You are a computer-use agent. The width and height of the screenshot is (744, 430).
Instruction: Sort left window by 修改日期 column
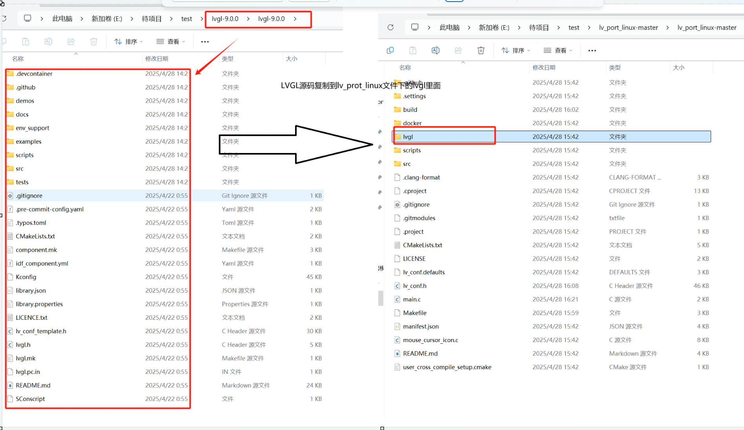click(x=157, y=58)
